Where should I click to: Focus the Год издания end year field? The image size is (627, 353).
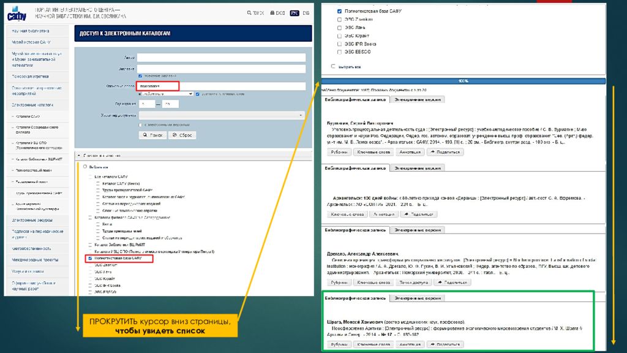(x=170, y=104)
